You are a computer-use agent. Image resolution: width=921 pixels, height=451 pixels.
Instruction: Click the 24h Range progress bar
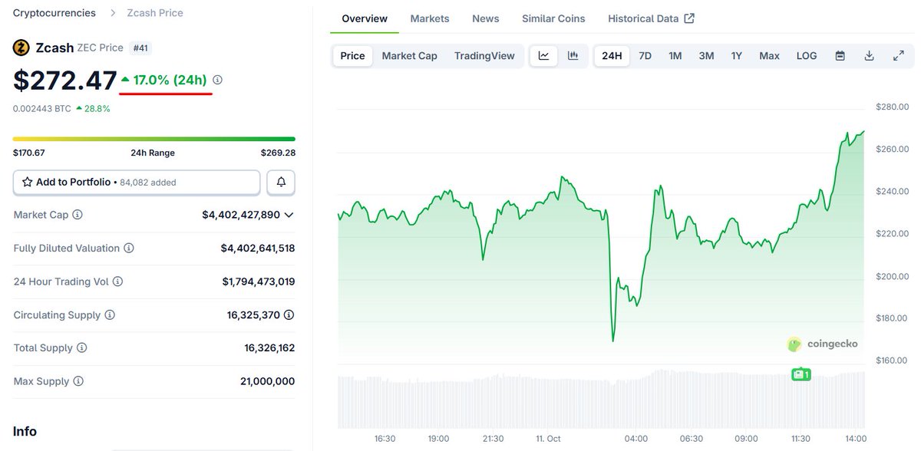(x=153, y=139)
